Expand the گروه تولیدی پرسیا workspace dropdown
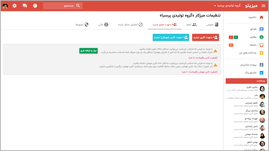 pyautogui.click(x=227, y=6)
